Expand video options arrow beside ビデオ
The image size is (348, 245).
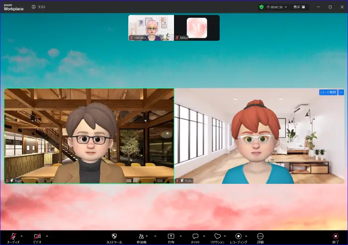[47, 236]
